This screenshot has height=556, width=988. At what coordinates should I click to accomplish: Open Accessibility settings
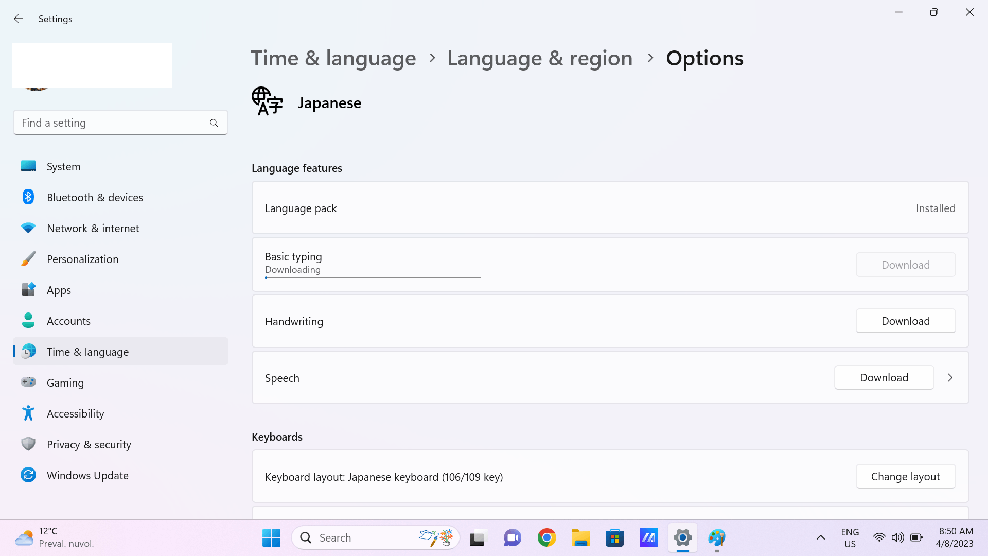tap(120, 413)
